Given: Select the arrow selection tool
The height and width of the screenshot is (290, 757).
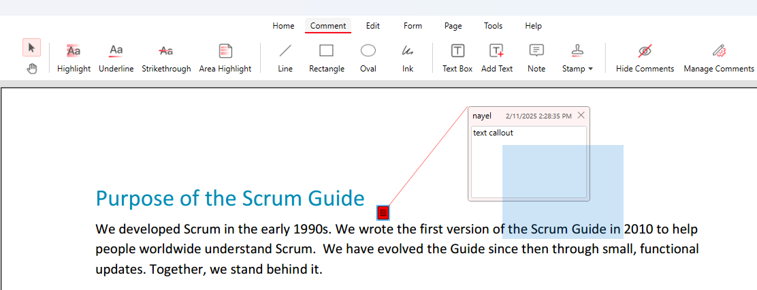Looking at the screenshot, I should (31, 47).
